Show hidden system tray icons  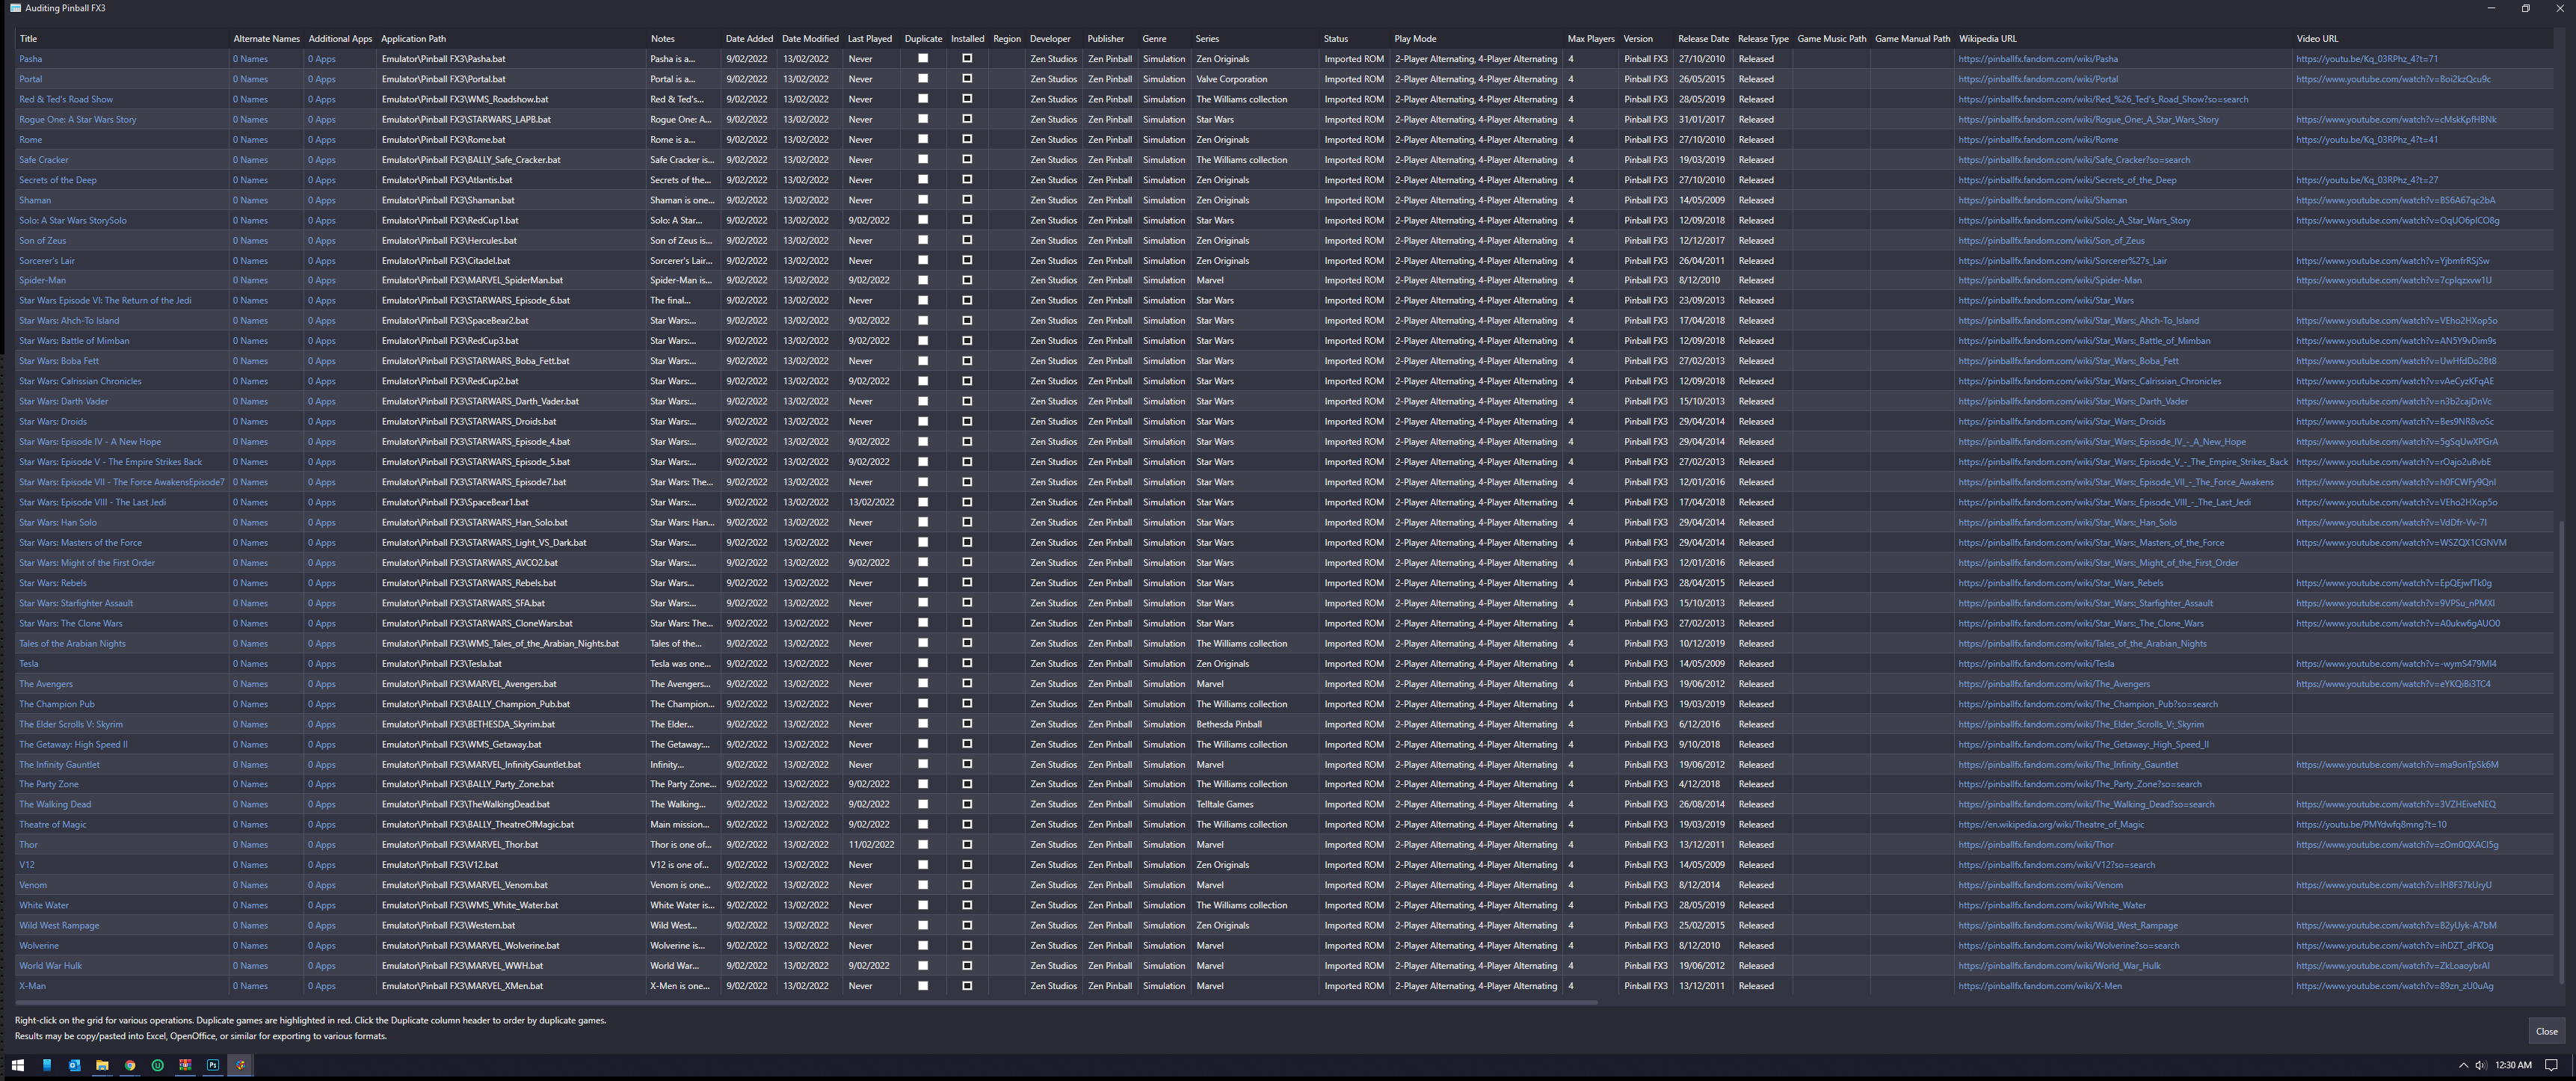click(x=2463, y=1065)
